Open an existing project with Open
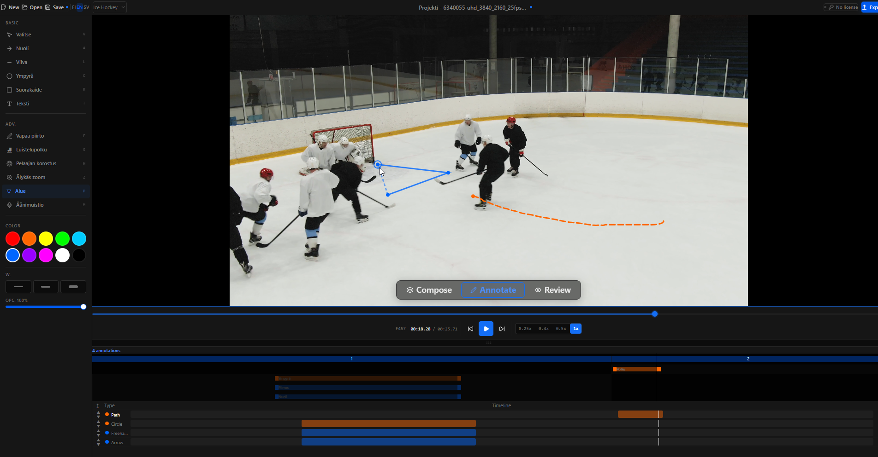 point(31,7)
